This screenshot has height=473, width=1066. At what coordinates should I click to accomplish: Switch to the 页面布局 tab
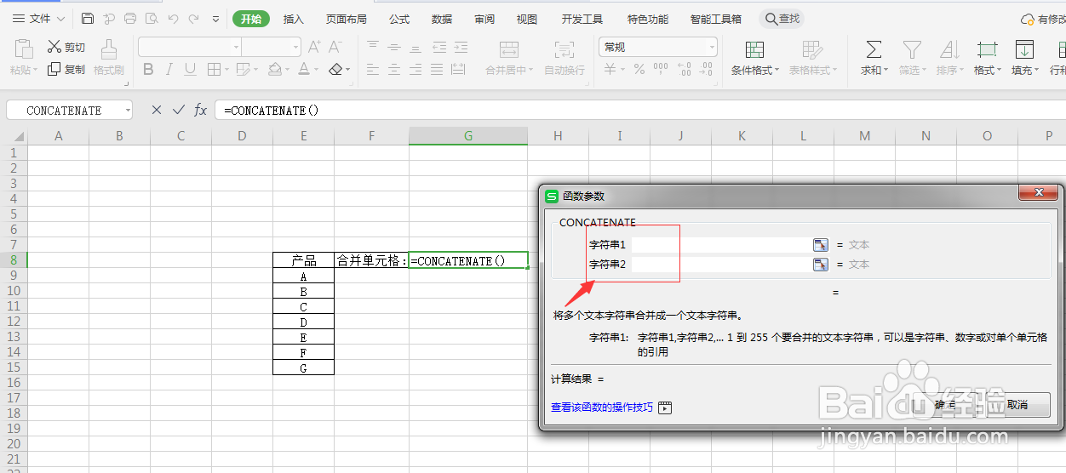tap(347, 19)
